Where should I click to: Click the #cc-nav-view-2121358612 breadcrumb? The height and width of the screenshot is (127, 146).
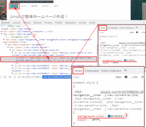click(x=30, y=77)
